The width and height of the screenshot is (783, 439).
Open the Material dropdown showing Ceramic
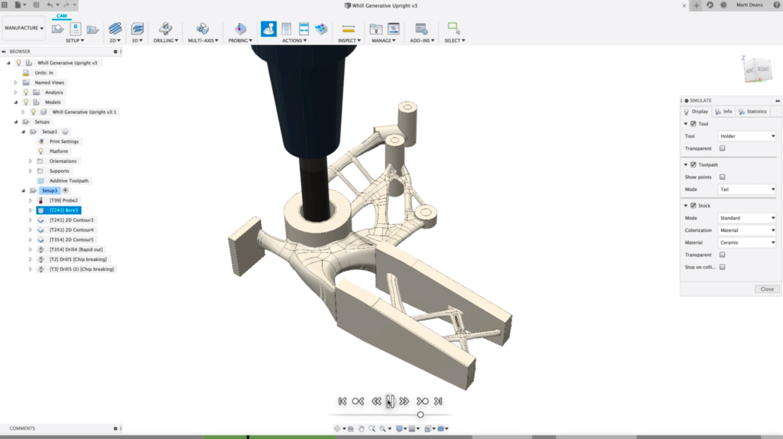tap(747, 242)
